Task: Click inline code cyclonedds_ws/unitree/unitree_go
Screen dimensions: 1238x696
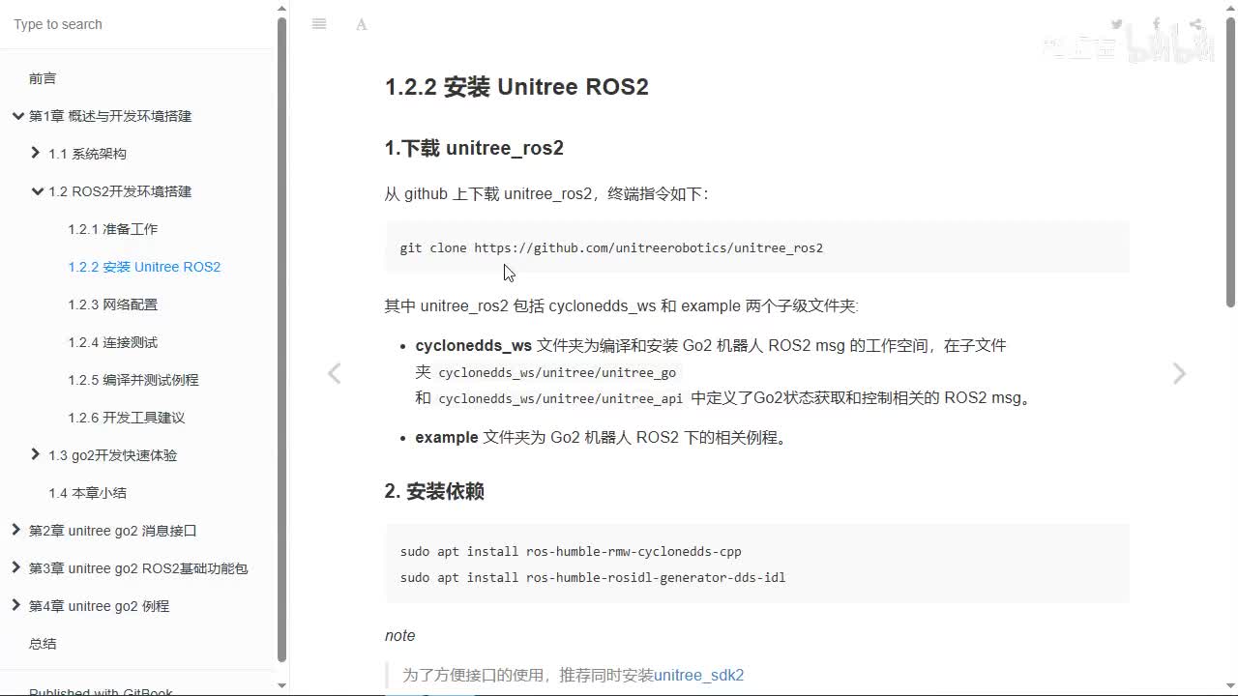Action: pyautogui.click(x=557, y=373)
